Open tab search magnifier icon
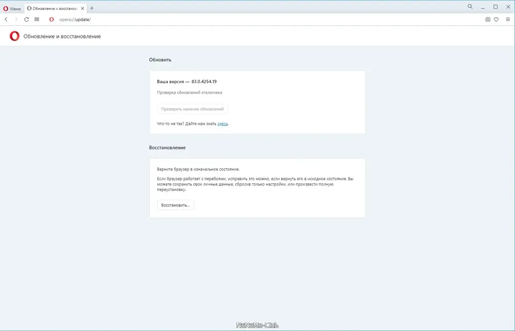This screenshot has width=515, height=331. tap(470, 6)
